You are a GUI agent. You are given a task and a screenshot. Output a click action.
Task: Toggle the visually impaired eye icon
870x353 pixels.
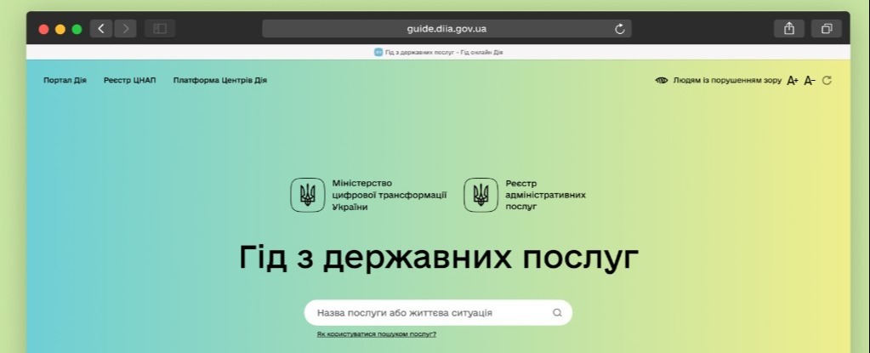pos(662,81)
